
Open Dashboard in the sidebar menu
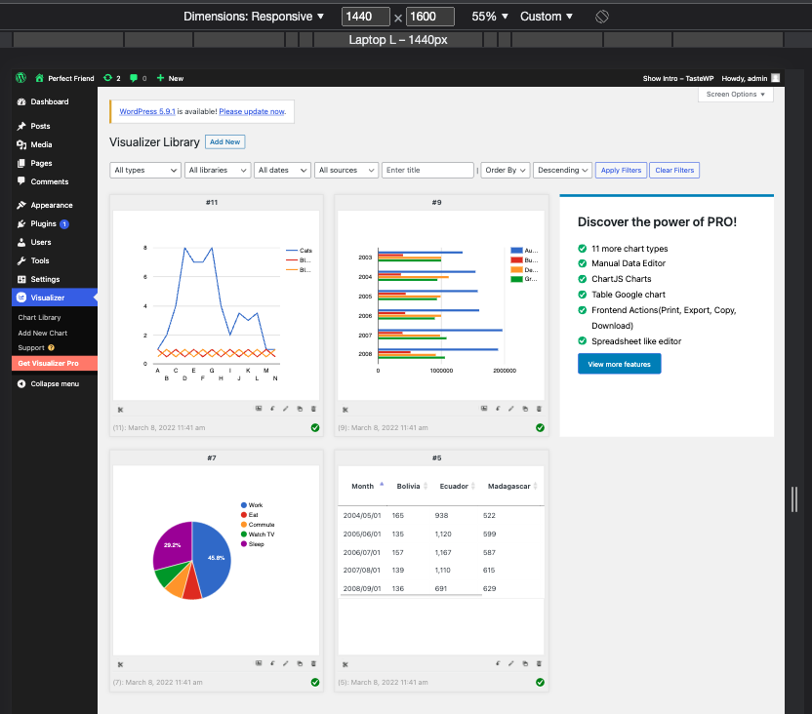pyautogui.click(x=55, y=101)
